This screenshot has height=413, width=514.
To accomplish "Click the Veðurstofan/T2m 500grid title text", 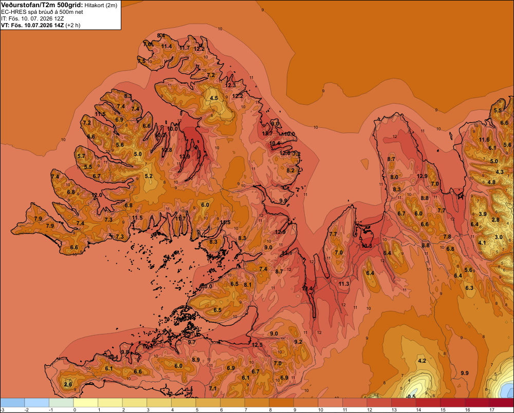I will point(42,5).
